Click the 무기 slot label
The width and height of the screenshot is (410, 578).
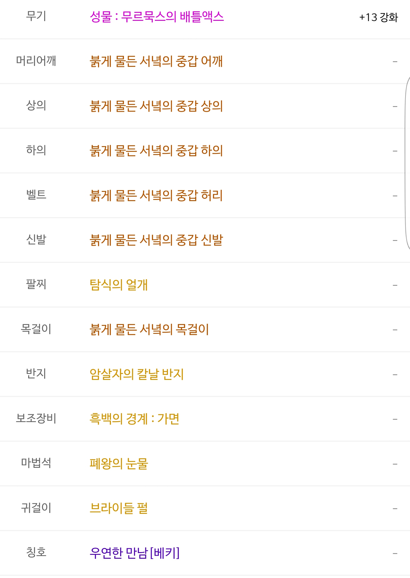click(36, 16)
